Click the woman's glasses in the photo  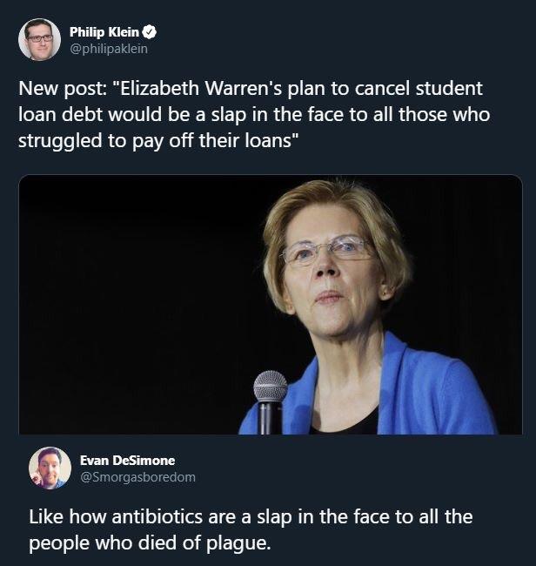(325, 252)
